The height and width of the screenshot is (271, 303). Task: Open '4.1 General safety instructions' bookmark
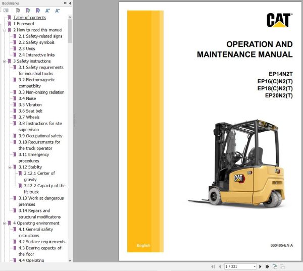point(36,232)
